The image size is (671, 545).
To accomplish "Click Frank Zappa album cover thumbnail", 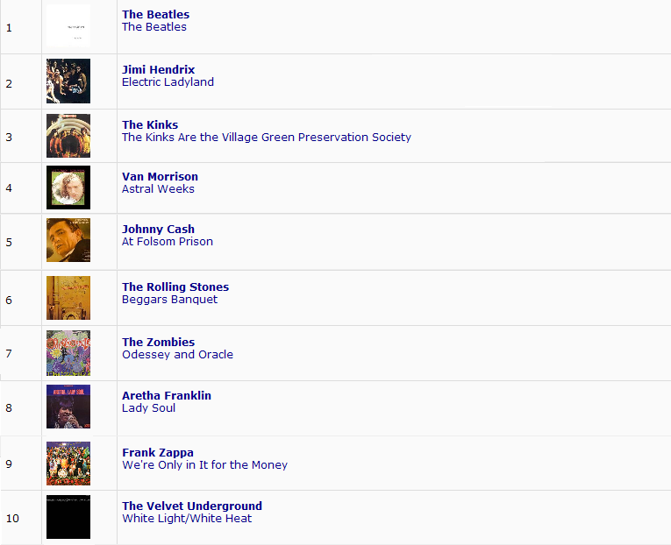I will click(68, 464).
